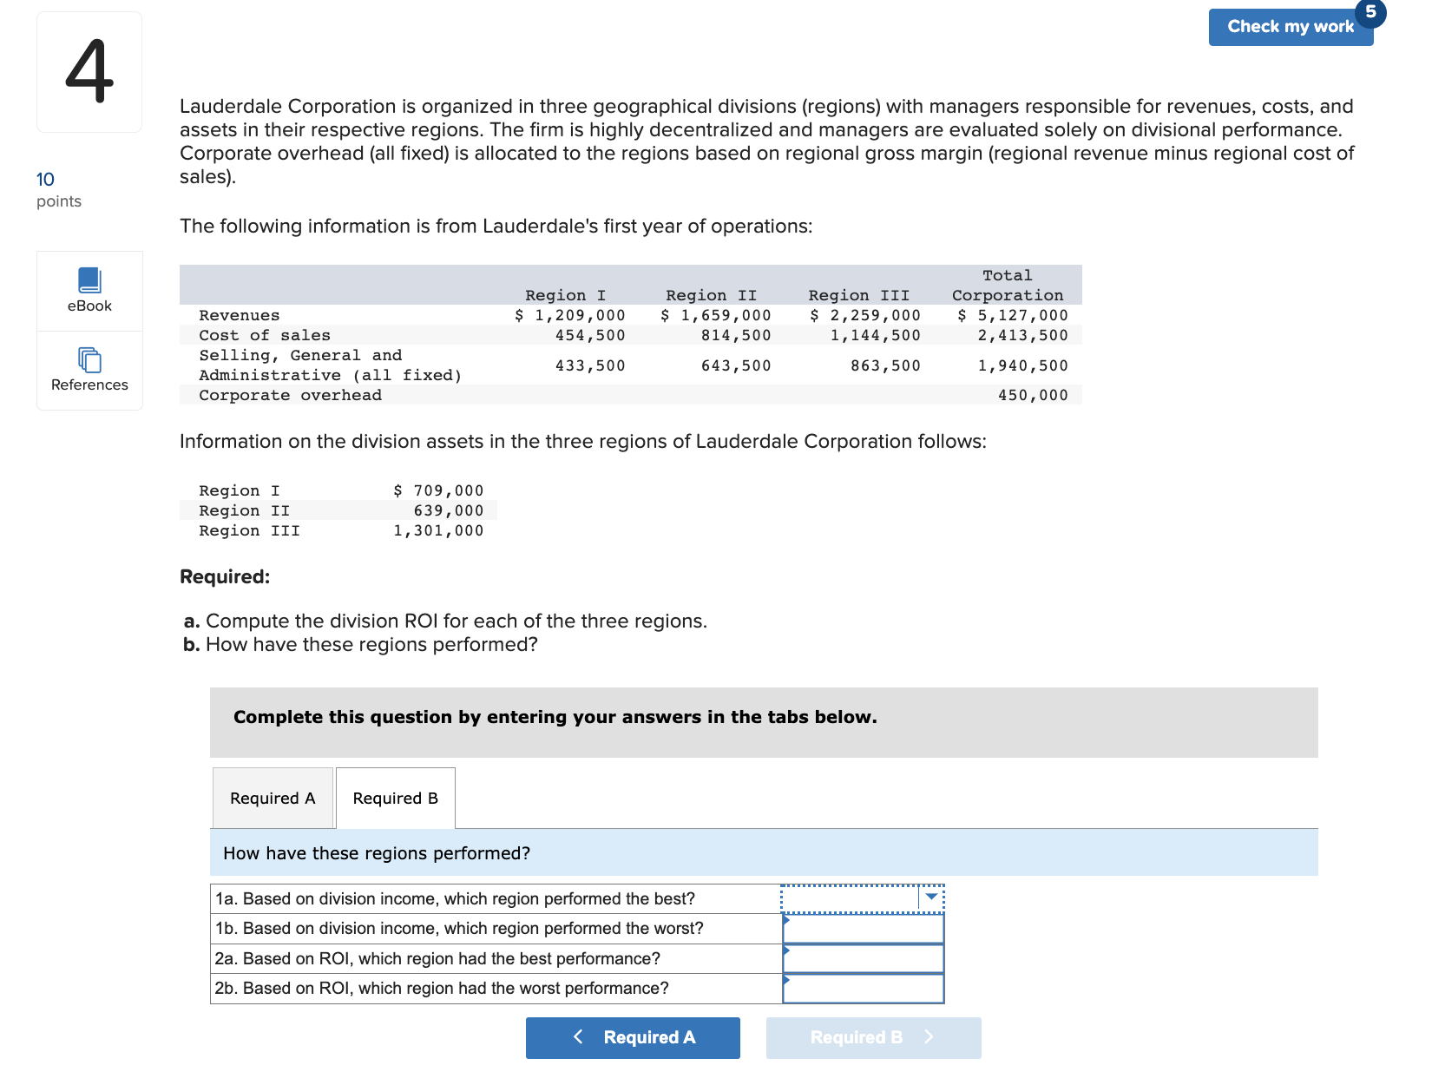Click the 'Region II' column header

point(711,295)
